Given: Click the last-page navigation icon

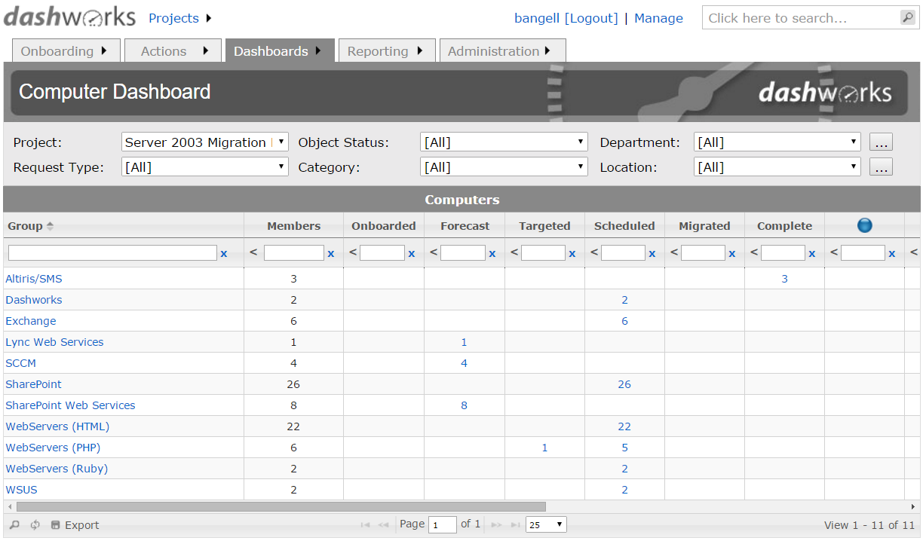Looking at the screenshot, I should coord(516,524).
